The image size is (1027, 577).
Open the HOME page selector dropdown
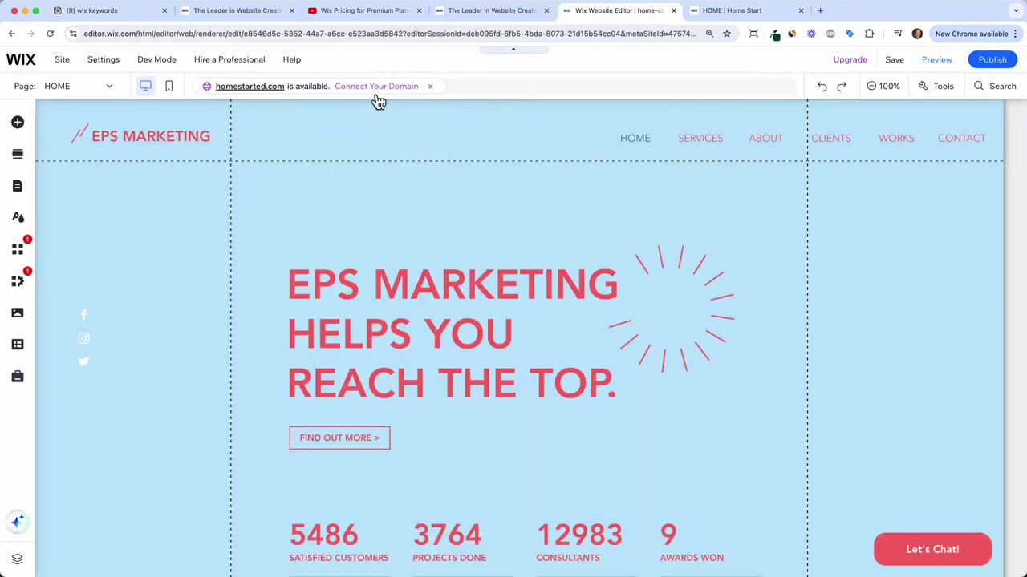pyautogui.click(x=79, y=86)
